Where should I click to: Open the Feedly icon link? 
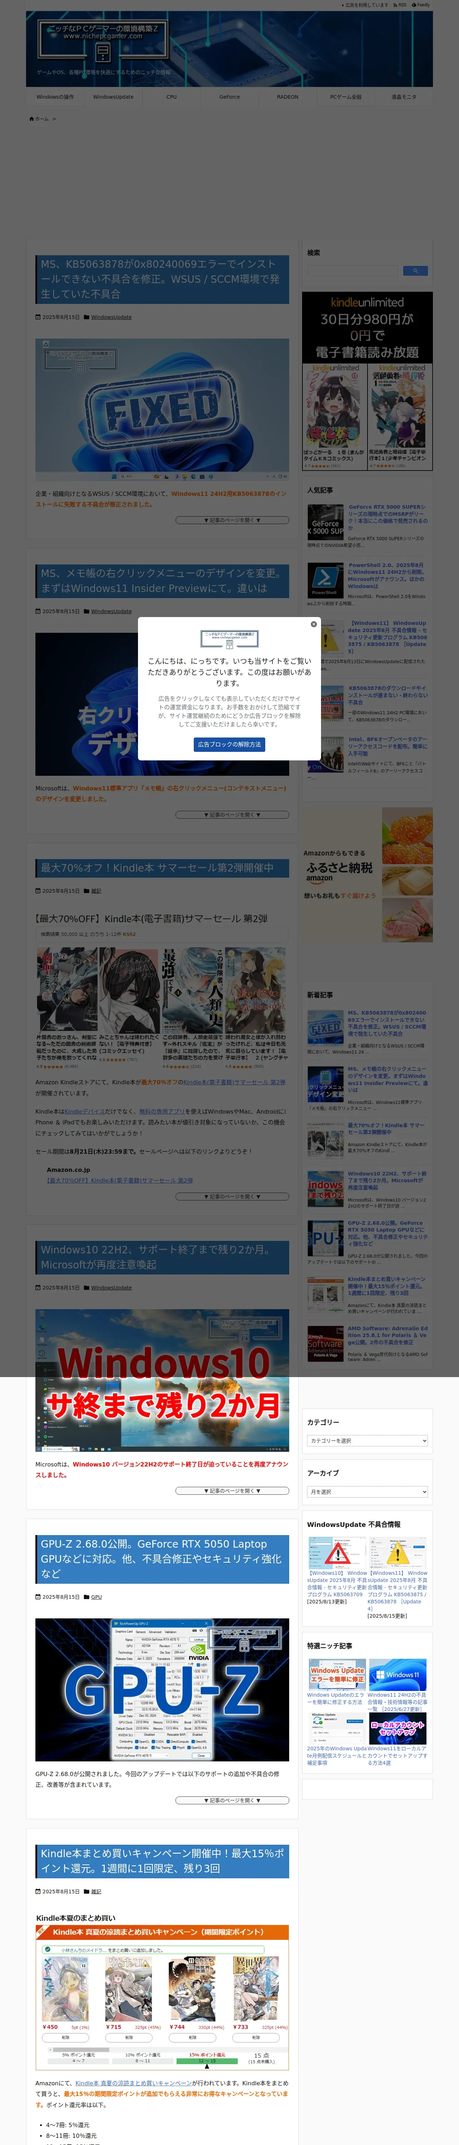tap(421, 5)
